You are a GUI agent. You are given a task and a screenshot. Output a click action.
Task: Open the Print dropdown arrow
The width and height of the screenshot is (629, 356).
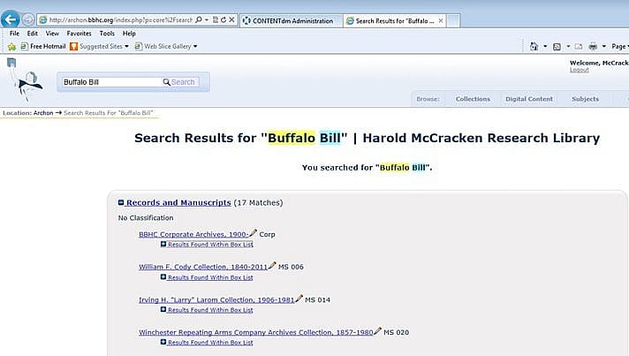click(604, 47)
